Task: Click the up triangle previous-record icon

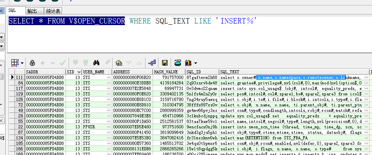Action: click(x=139, y=63)
